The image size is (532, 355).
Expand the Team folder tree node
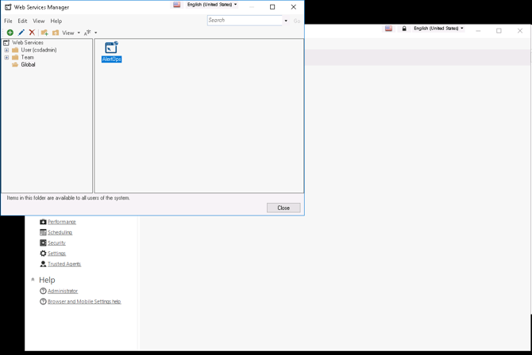click(x=6, y=57)
